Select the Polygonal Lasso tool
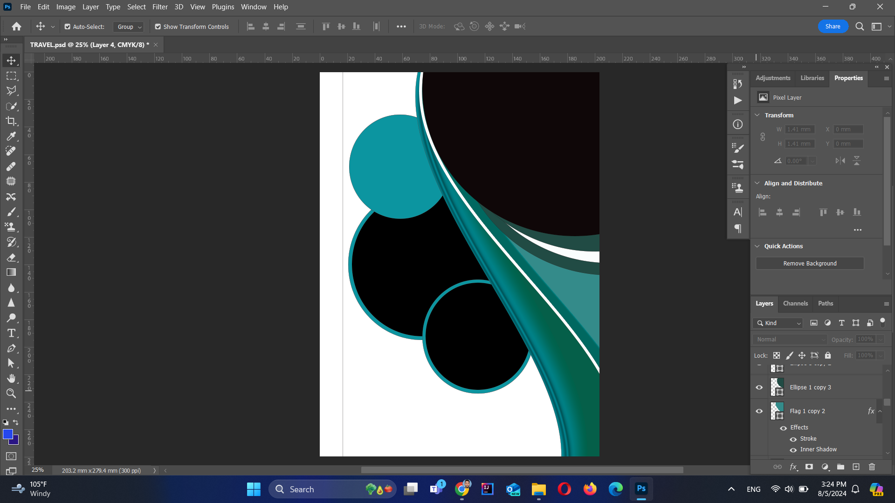Screen dimensions: 895x503 coord(11,91)
